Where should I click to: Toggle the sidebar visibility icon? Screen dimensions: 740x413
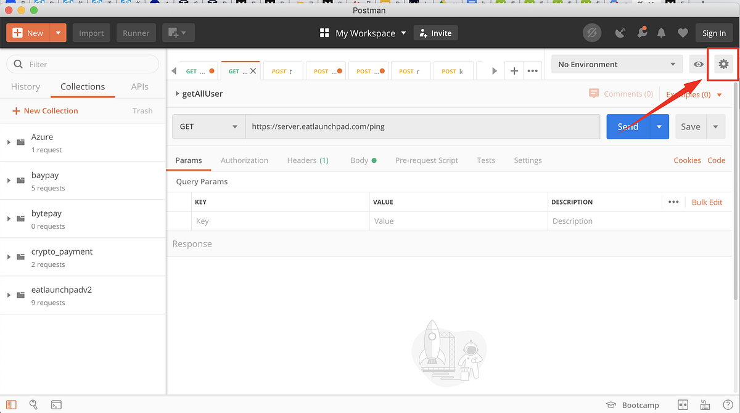pyautogui.click(x=12, y=404)
